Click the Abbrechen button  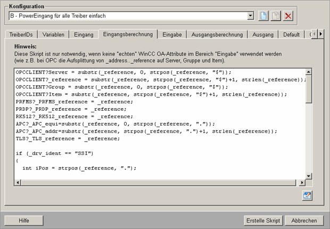point(304,220)
